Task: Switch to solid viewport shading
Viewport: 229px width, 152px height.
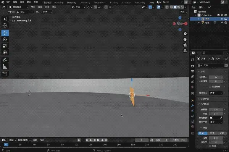Action: pos(175,7)
